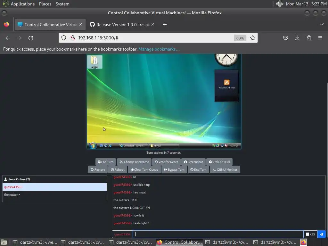This screenshot has width=328, height=246.
Task: Click the Restore button
Action: click(x=98, y=170)
